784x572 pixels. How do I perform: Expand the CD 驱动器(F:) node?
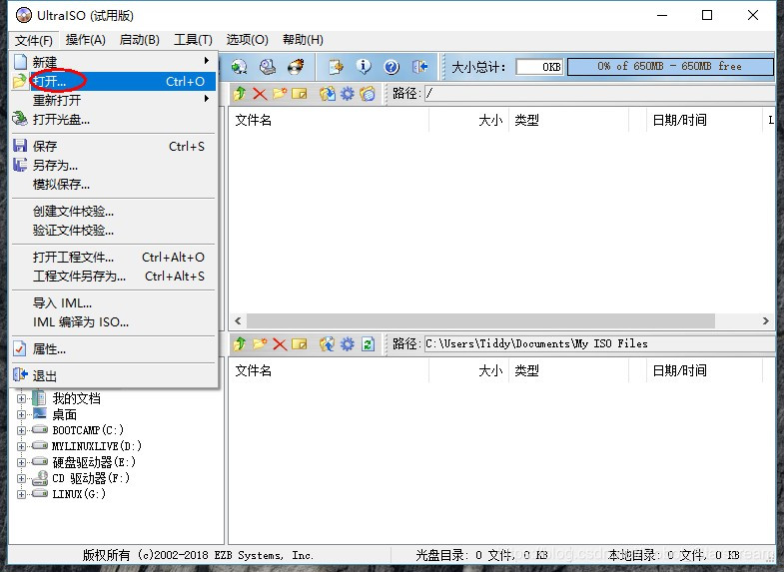click(x=21, y=478)
